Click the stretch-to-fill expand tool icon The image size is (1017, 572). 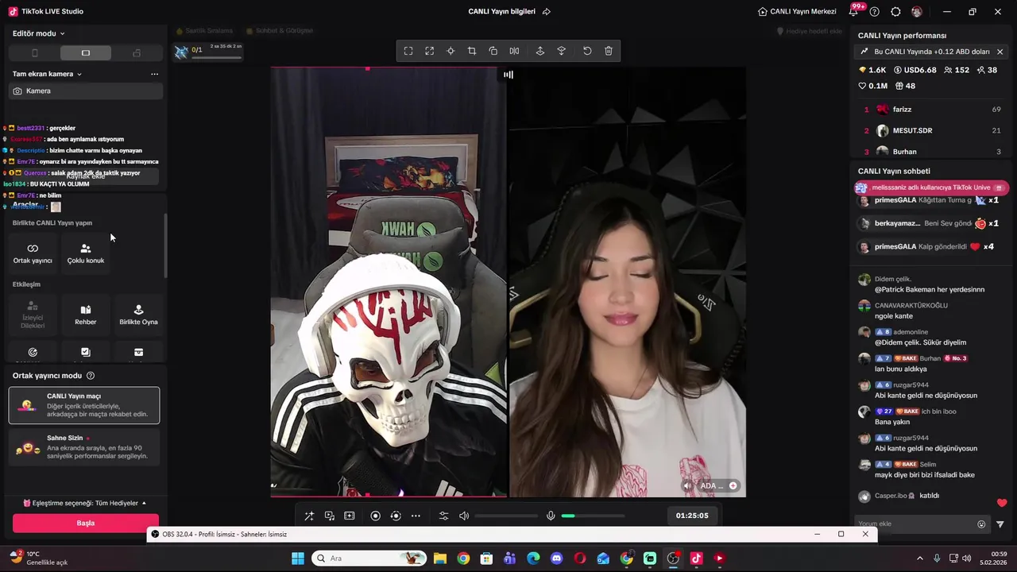click(430, 51)
